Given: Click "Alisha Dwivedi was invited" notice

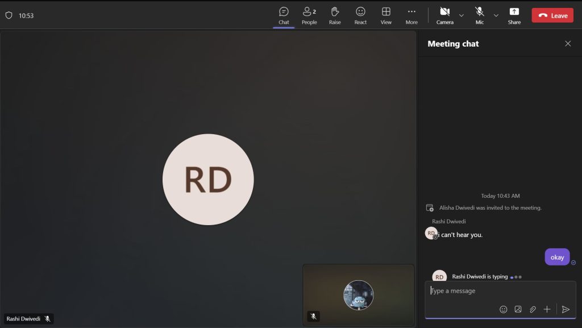Looking at the screenshot, I should coord(490,208).
